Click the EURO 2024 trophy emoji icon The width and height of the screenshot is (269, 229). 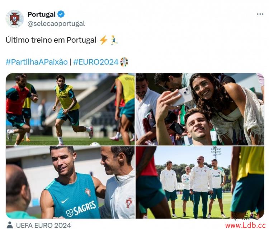(x=124, y=62)
